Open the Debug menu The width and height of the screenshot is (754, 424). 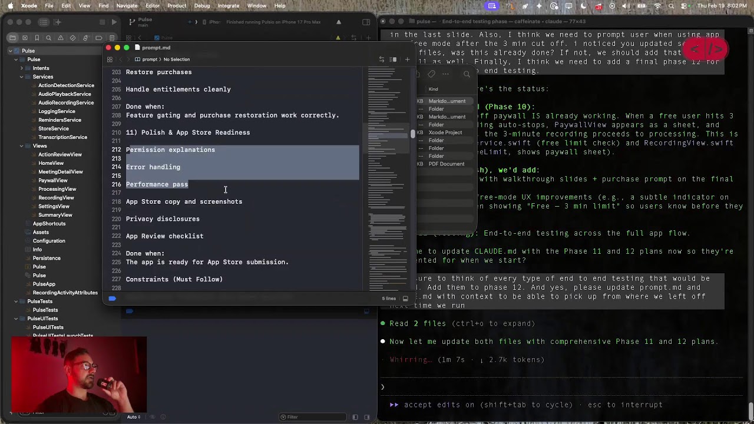(x=202, y=6)
